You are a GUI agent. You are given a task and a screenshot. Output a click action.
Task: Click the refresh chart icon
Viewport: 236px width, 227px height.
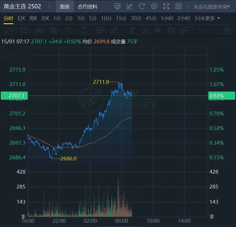click(x=142, y=7)
